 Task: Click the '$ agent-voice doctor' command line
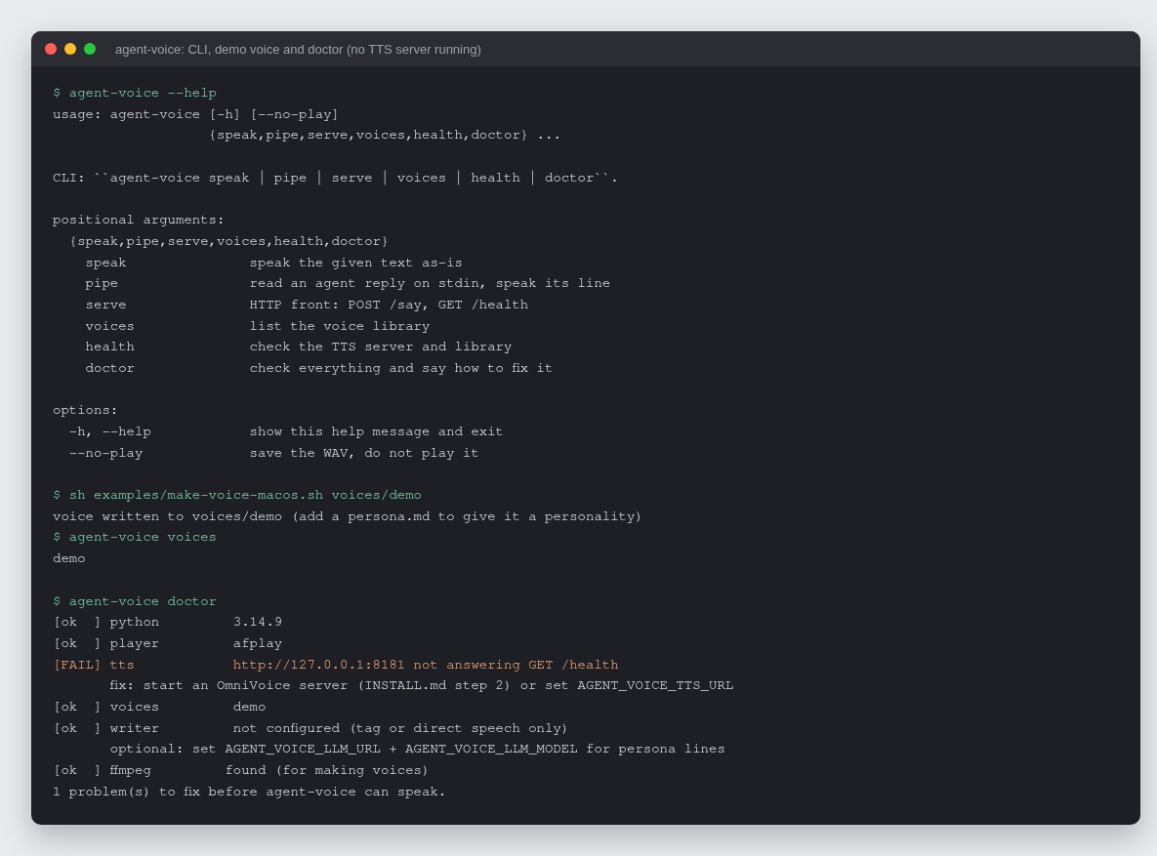tap(135, 601)
